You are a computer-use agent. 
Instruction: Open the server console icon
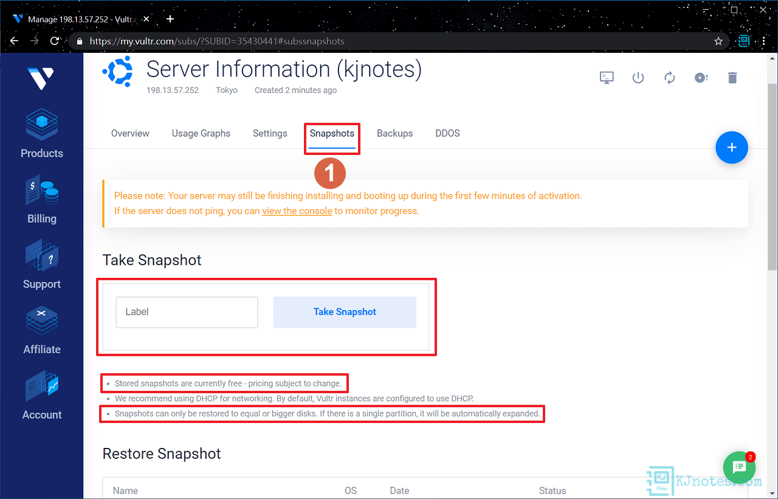coord(607,78)
